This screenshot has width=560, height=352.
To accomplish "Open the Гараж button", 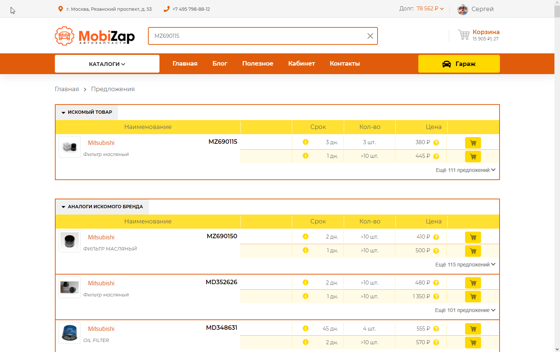I will coord(459,64).
